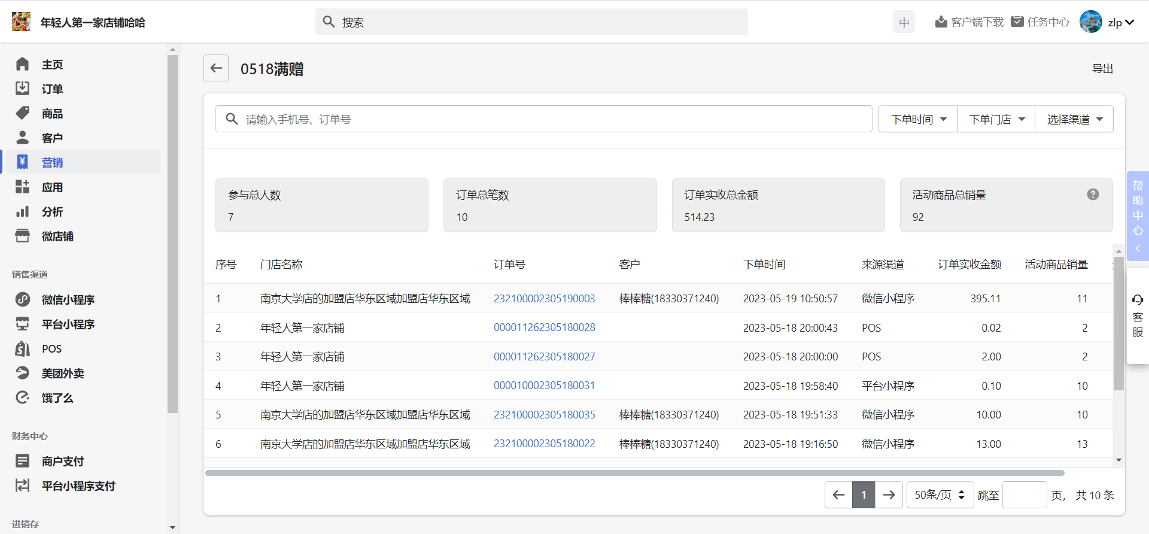Click the WeChat mini program icon
Image resolution: width=1149 pixels, height=534 pixels.
23,299
